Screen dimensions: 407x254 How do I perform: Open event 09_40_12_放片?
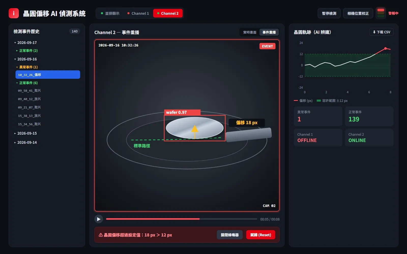48,99
